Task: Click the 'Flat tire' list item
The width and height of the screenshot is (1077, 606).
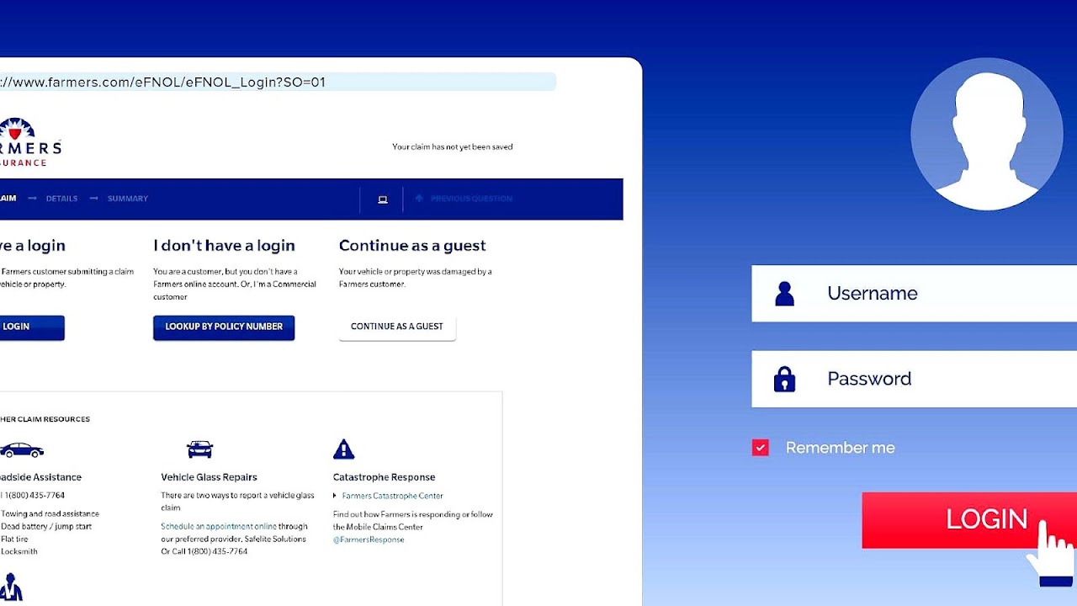Action: point(14,540)
